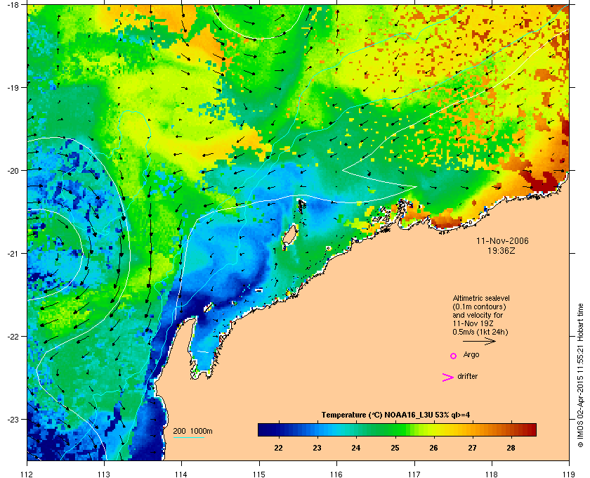
Task: Click the longitude axis label 117
Action: (414, 474)
